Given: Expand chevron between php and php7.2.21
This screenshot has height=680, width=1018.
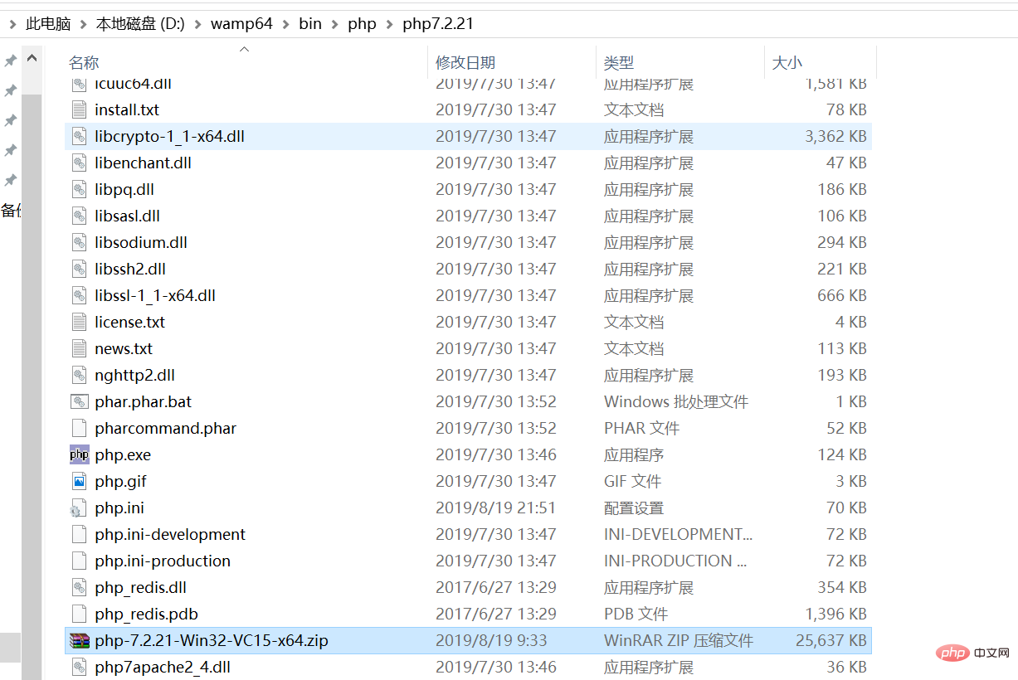Looking at the screenshot, I should (x=390, y=24).
